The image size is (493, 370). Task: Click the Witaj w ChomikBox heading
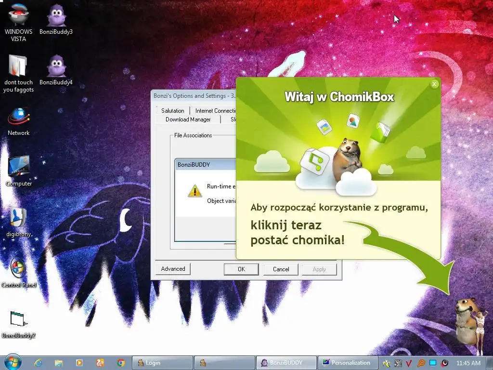tap(339, 97)
